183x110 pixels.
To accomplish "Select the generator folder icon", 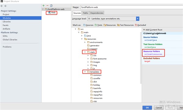I will click(88, 46).
